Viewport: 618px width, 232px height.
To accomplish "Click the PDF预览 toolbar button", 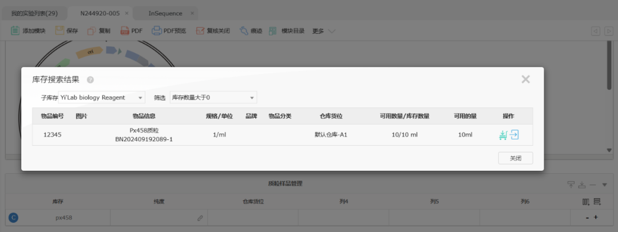I will click(169, 31).
